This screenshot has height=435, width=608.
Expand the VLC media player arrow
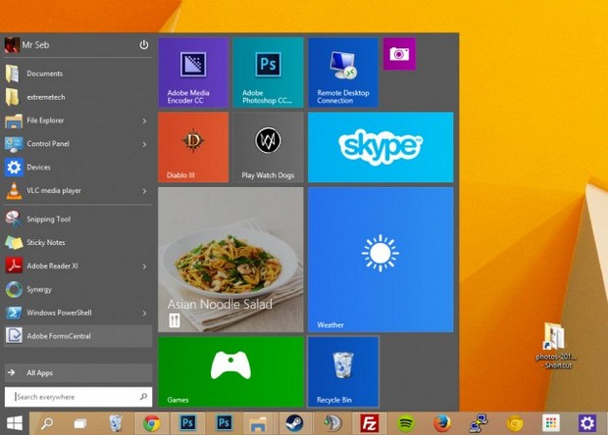click(x=144, y=191)
